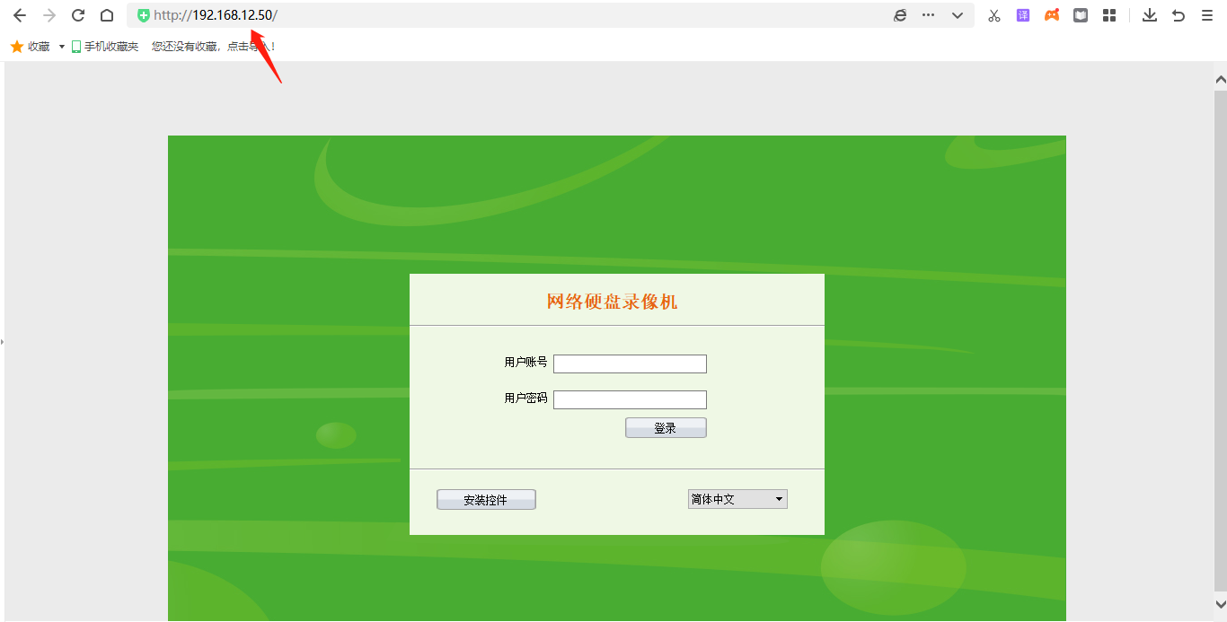Screen dimensions: 1227x622
Task: Open the downloads panel
Action: pos(1150,15)
